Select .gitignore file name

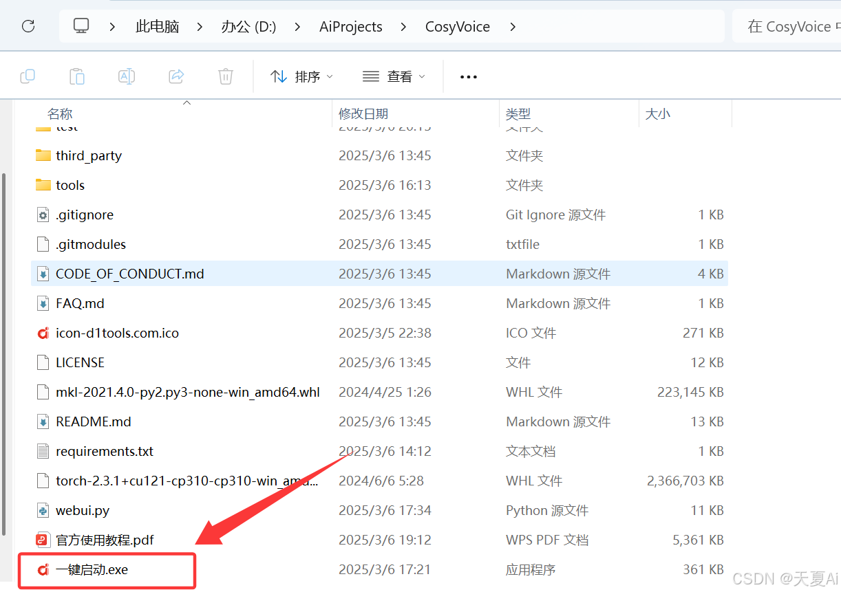(85, 215)
